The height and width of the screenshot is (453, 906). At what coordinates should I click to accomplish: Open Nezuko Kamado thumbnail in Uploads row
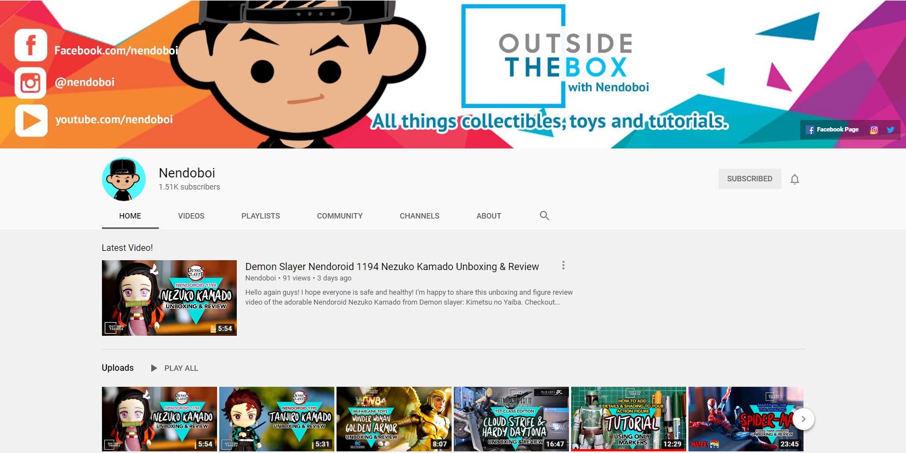tap(159, 419)
